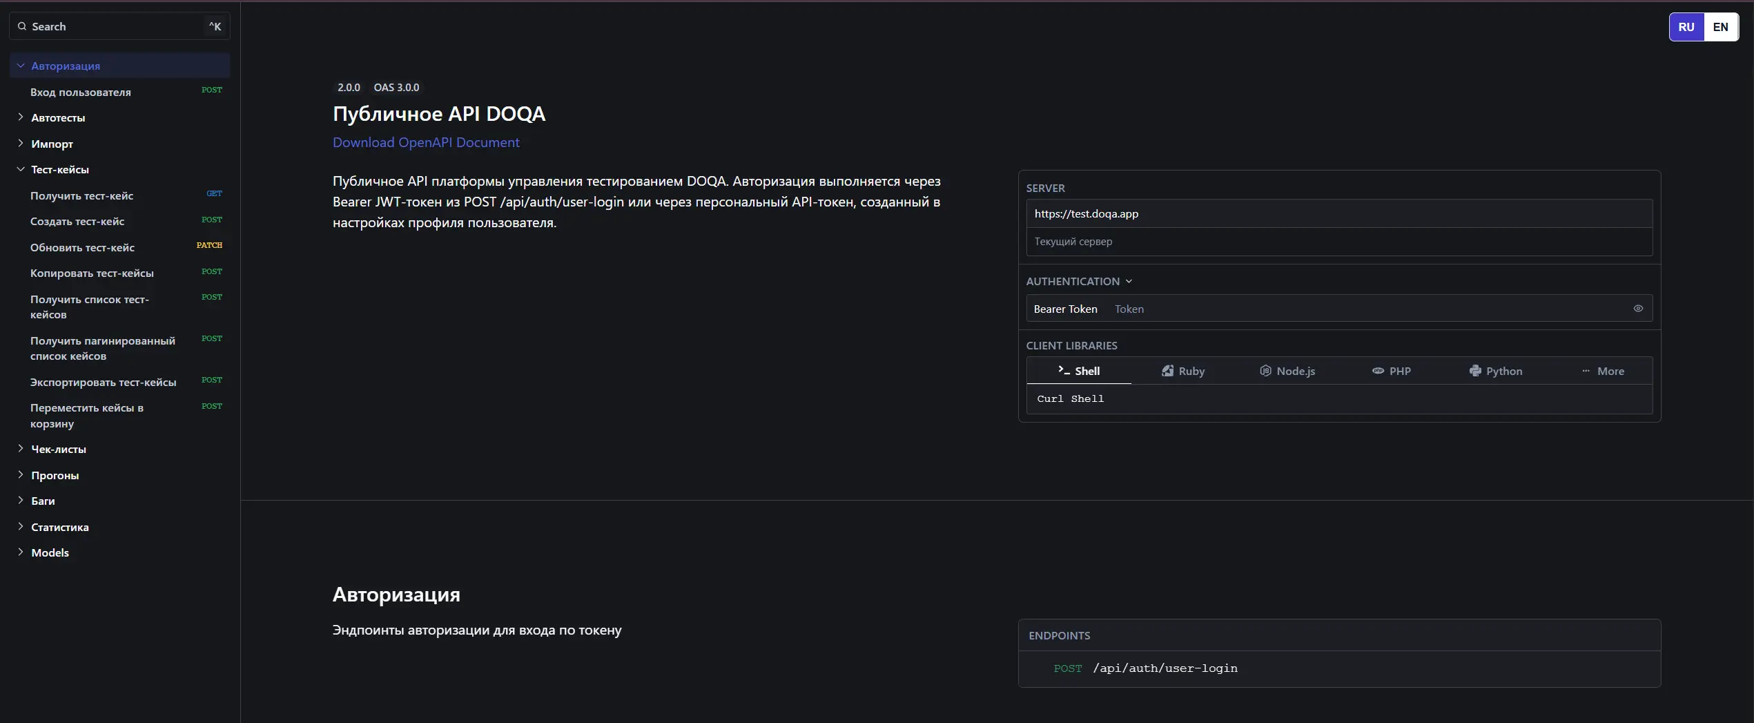1754x723 pixels.
Task: Collapse the Тест-кейсы sidebar section
Action: (x=21, y=169)
